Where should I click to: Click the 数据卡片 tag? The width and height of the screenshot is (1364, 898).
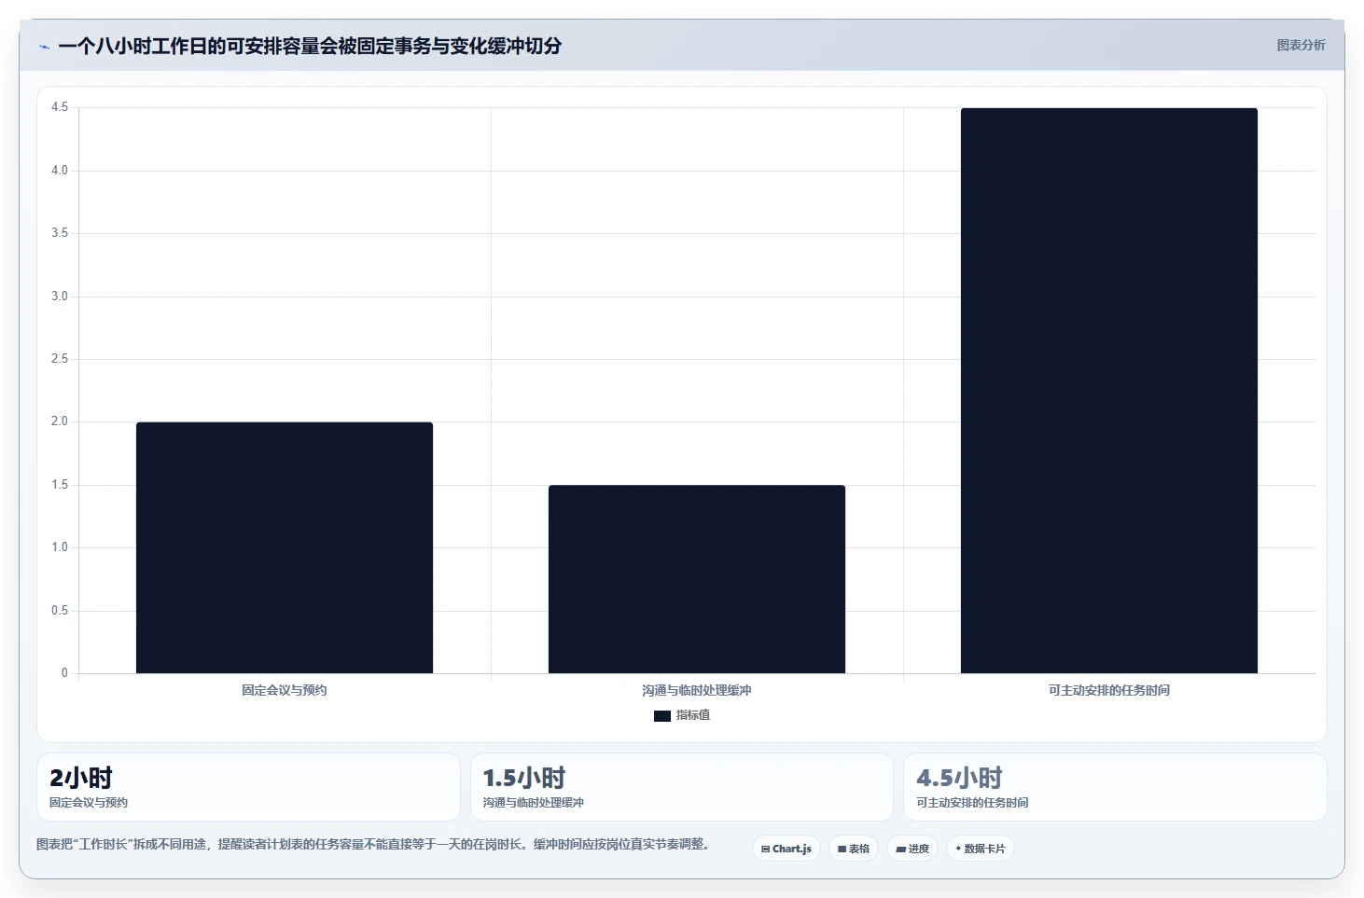pyautogui.click(x=981, y=849)
